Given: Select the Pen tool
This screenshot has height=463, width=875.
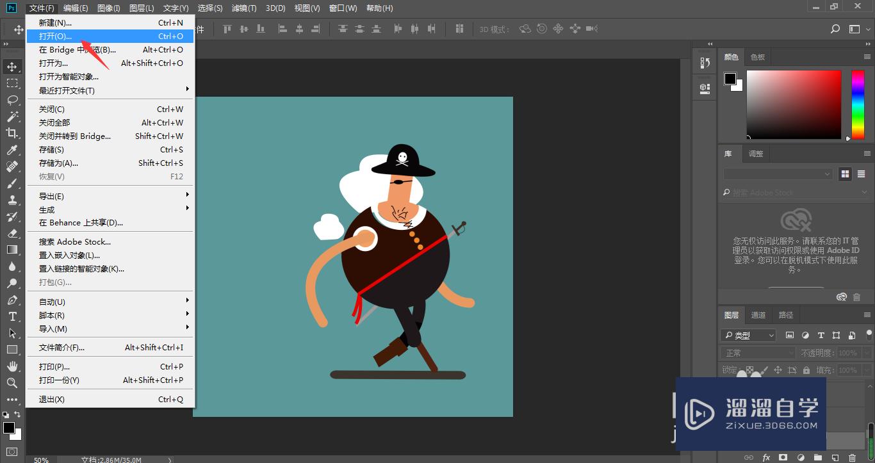Looking at the screenshot, I should pos(12,300).
